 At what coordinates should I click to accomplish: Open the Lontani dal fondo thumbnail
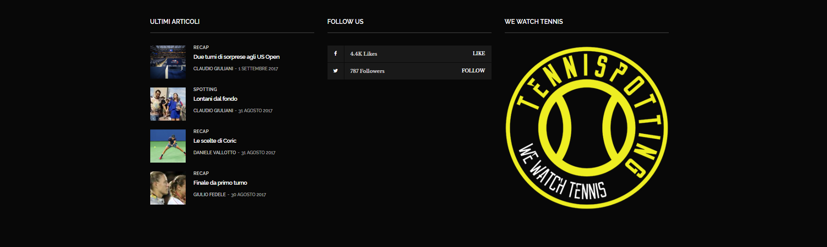tap(168, 104)
